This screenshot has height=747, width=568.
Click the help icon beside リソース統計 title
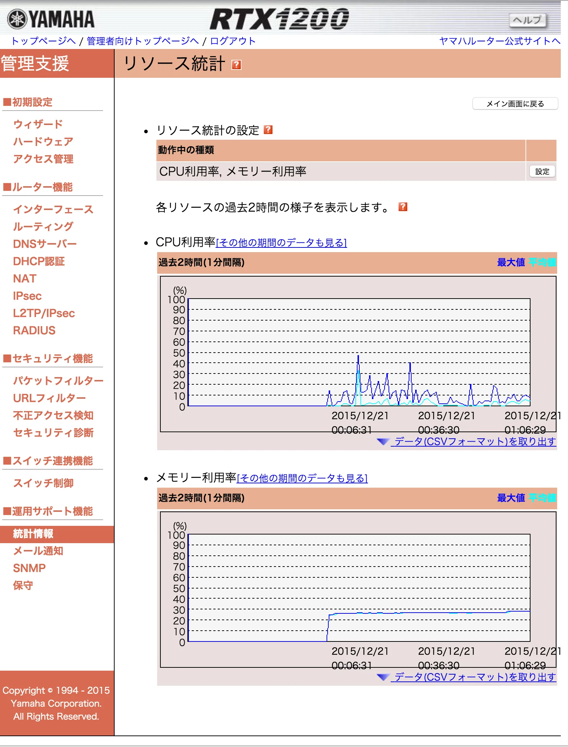236,64
